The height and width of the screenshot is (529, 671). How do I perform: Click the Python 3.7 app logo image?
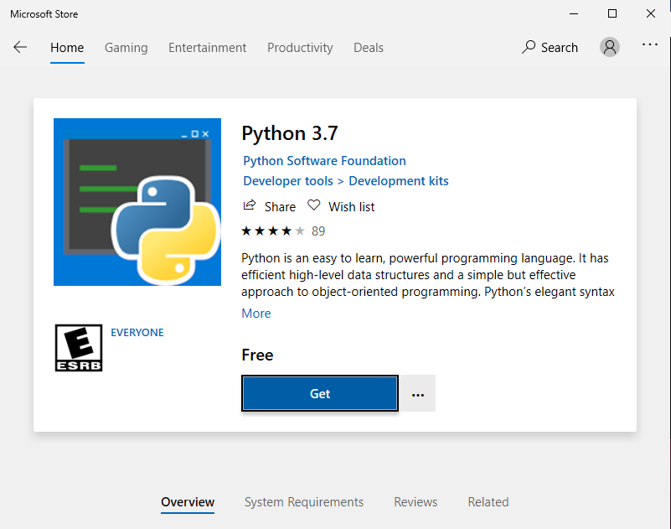(x=137, y=202)
